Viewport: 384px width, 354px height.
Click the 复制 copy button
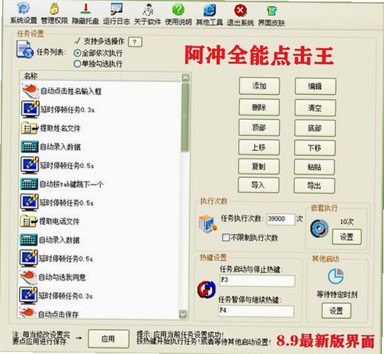click(259, 167)
